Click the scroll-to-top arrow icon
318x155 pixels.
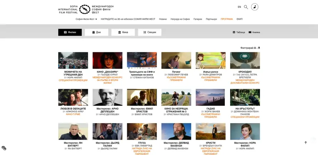coord(305,142)
